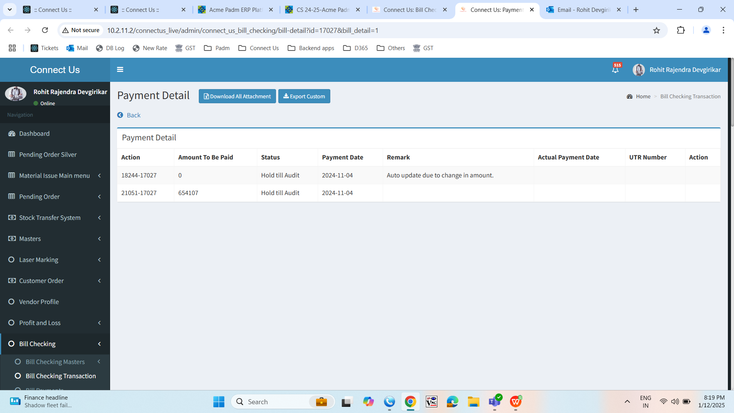This screenshot has width=734, height=413.
Task: Expand Stock Transfer System menu
Action: pyautogui.click(x=55, y=218)
